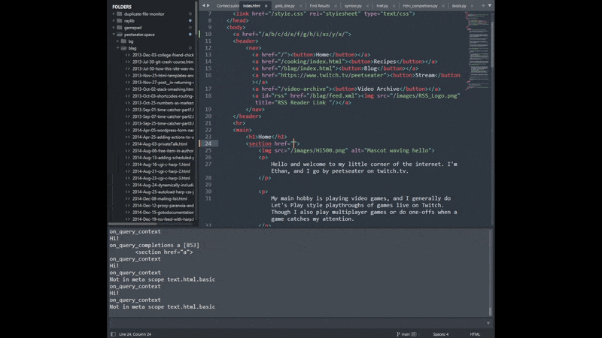Open the Find Results tab

point(319,6)
